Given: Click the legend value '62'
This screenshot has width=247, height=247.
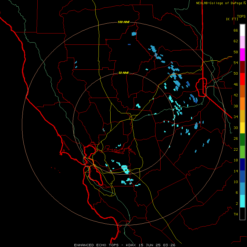Looking at the screenshot, I should tap(236, 41).
